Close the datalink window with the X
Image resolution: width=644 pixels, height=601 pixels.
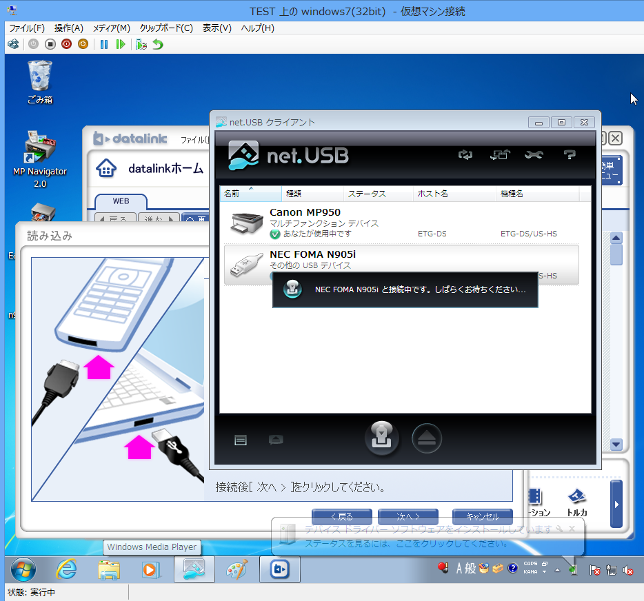click(x=615, y=139)
